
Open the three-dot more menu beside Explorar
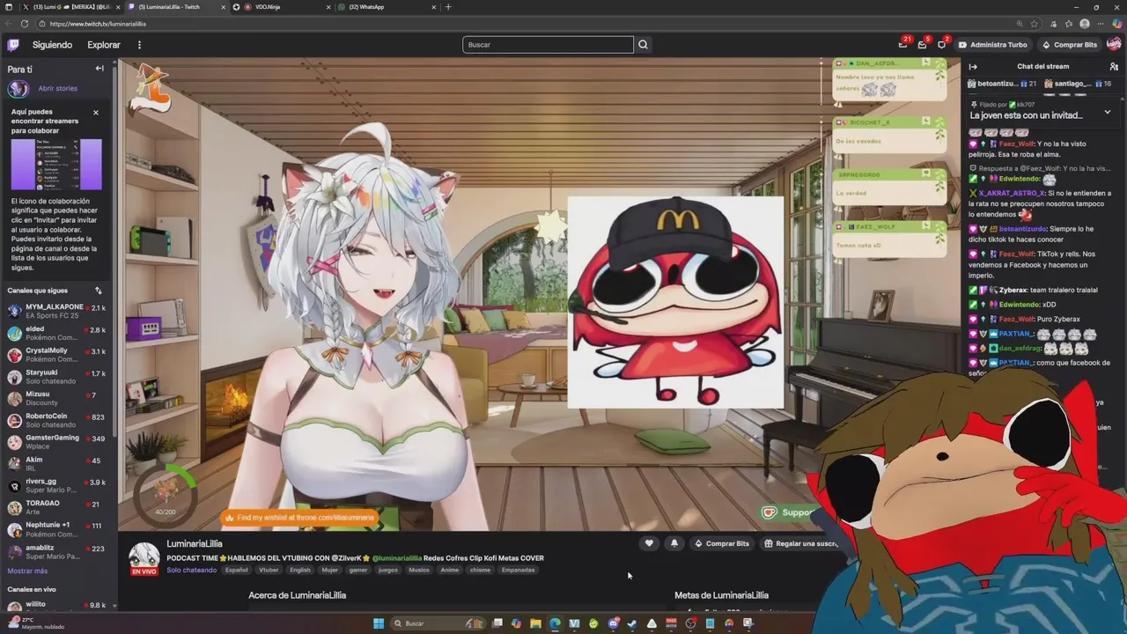tap(139, 45)
